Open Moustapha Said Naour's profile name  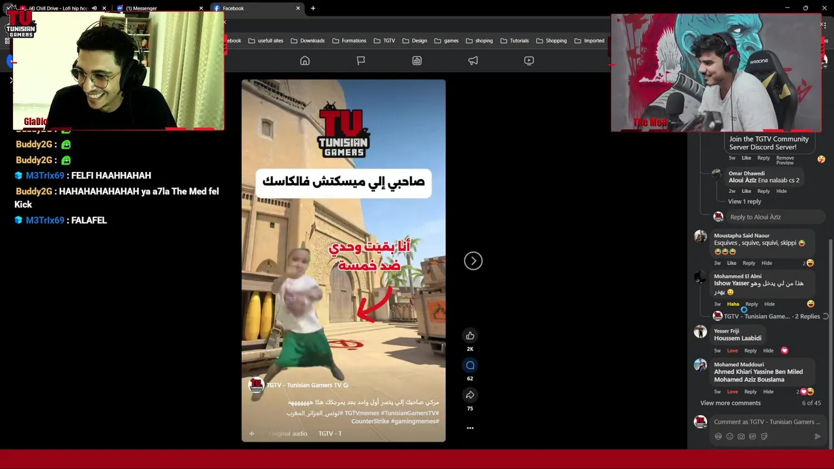point(741,236)
